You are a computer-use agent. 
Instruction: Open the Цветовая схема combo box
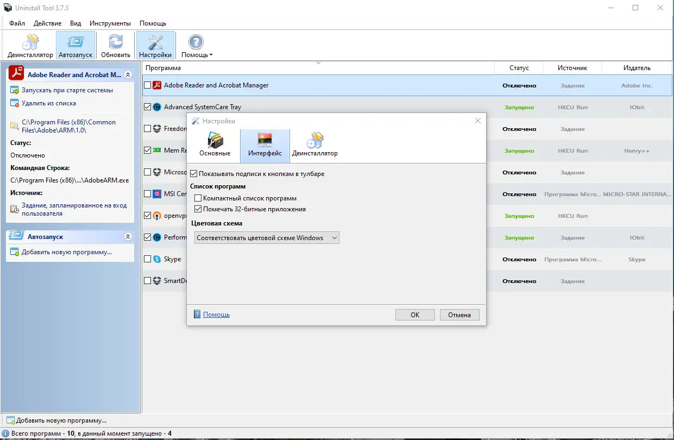coord(267,237)
